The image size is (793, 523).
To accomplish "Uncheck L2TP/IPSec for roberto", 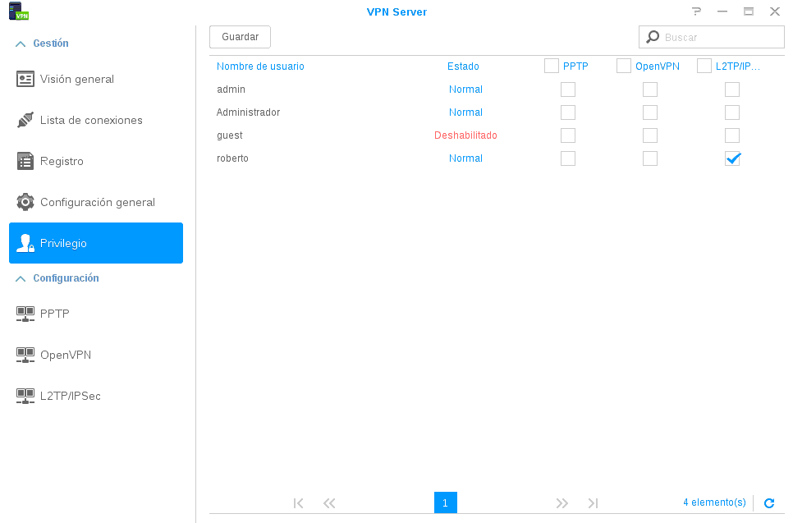I will pyautogui.click(x=732, y=158).
